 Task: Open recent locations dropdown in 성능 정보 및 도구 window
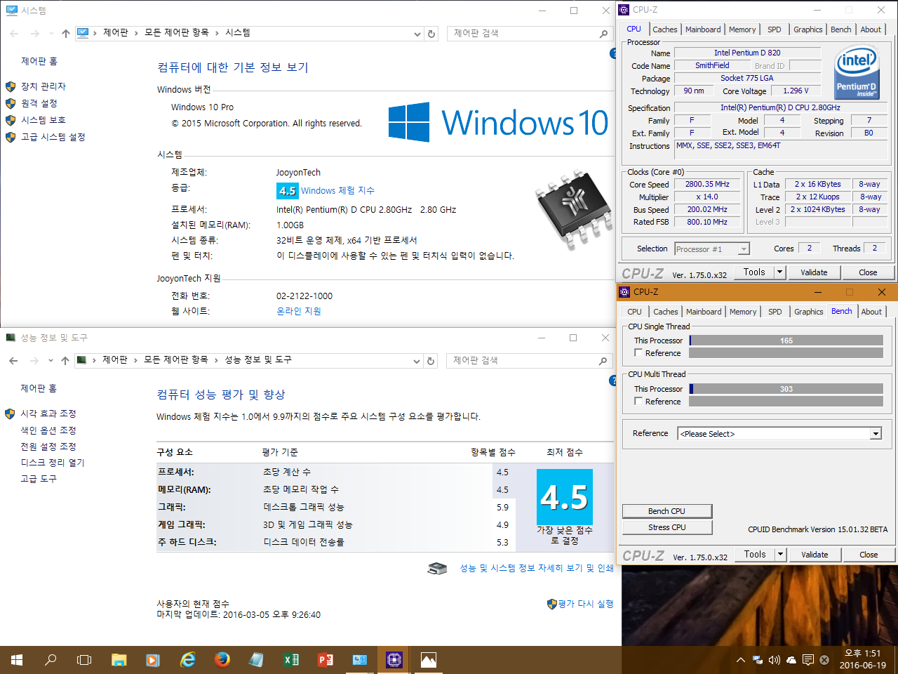point(51,360)
